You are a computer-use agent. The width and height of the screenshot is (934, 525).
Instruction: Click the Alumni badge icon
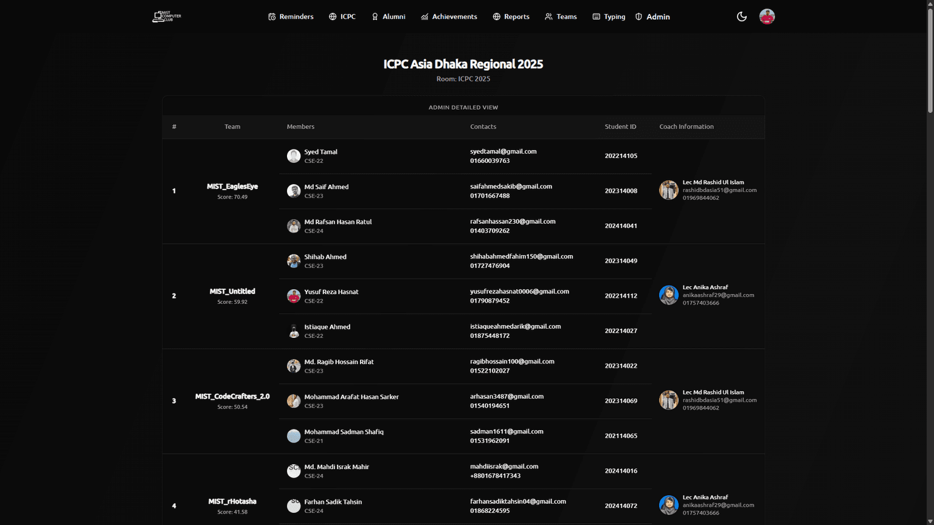pyautogui.click(x=375, y=16)
